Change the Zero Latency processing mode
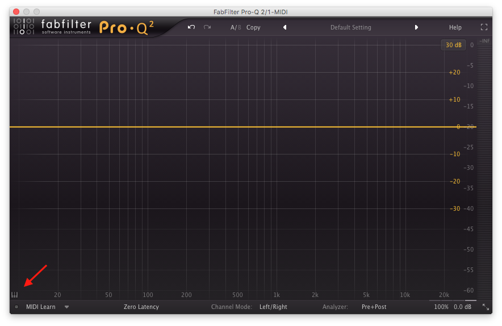This screenshot has height=326, width=502. point(141,307)
